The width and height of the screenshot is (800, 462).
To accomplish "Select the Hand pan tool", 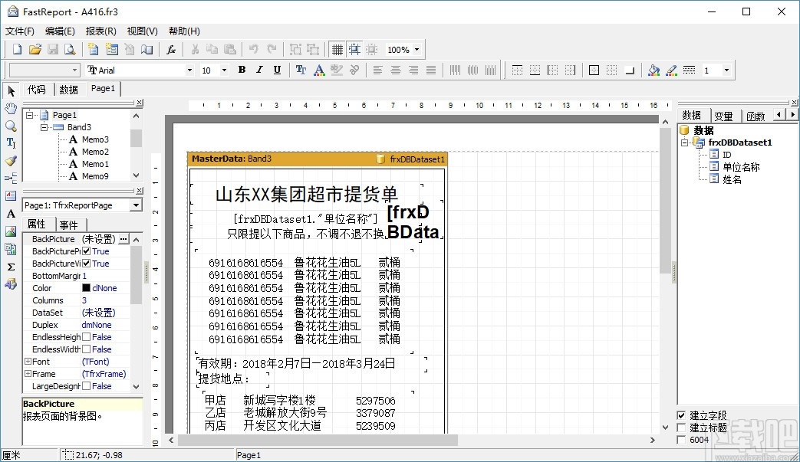I will 11,109.
